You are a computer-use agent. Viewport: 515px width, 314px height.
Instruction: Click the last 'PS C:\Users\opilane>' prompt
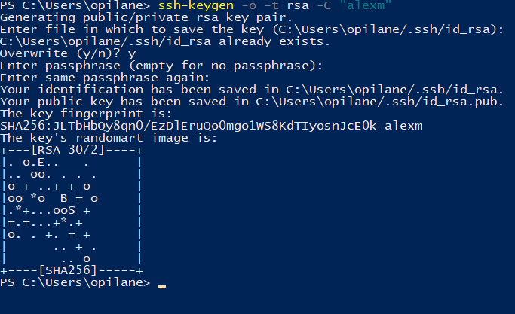coord(75,283)
